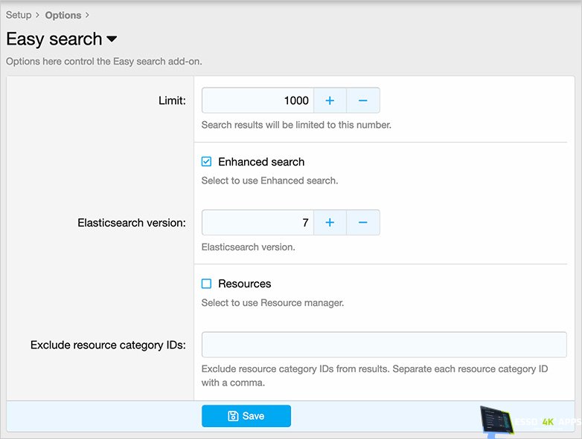
Task: Decrease the Limit value with minus
Action: click(x=363, y=100)
